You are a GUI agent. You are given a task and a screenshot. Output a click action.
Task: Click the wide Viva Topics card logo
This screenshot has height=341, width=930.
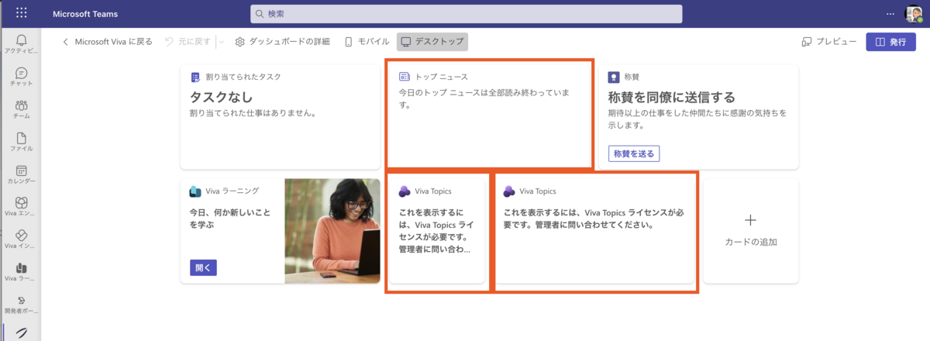click(x=509, y=191)
